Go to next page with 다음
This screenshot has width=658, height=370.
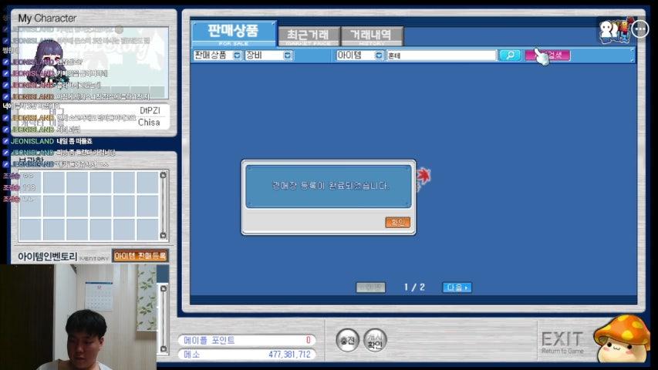(x=457, y=288)
